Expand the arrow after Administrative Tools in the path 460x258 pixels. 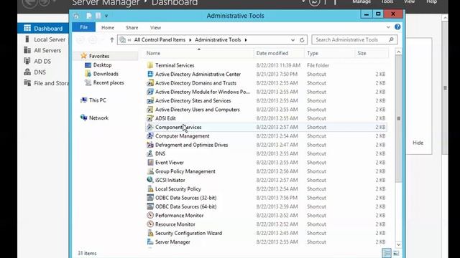click(246, 40)
